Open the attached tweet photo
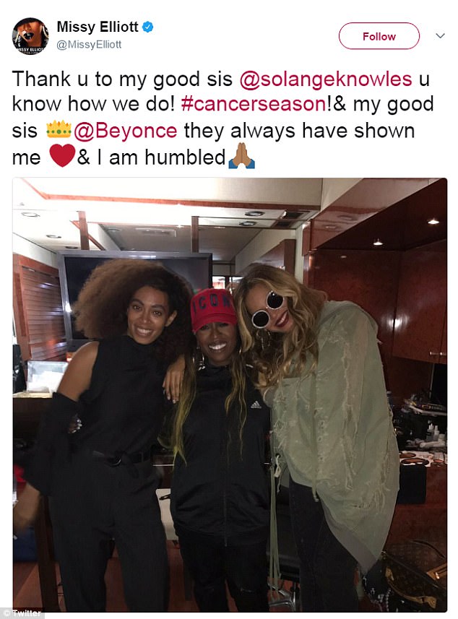This screenshot has width=458, height=619. click(230, 395)
